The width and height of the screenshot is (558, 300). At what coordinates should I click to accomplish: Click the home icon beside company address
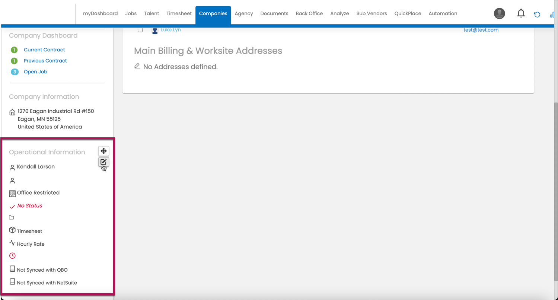tap(12, 112)
